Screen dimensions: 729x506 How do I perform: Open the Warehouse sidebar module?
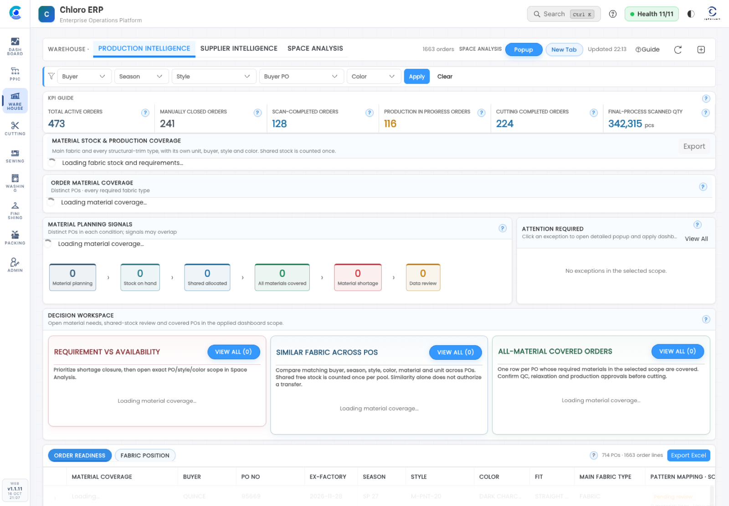pyautogui.click(x=15, y=101)
